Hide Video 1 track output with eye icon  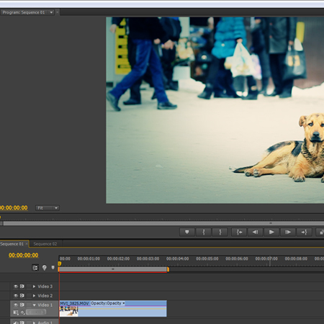pyautogui.click(x=16, y=305)
